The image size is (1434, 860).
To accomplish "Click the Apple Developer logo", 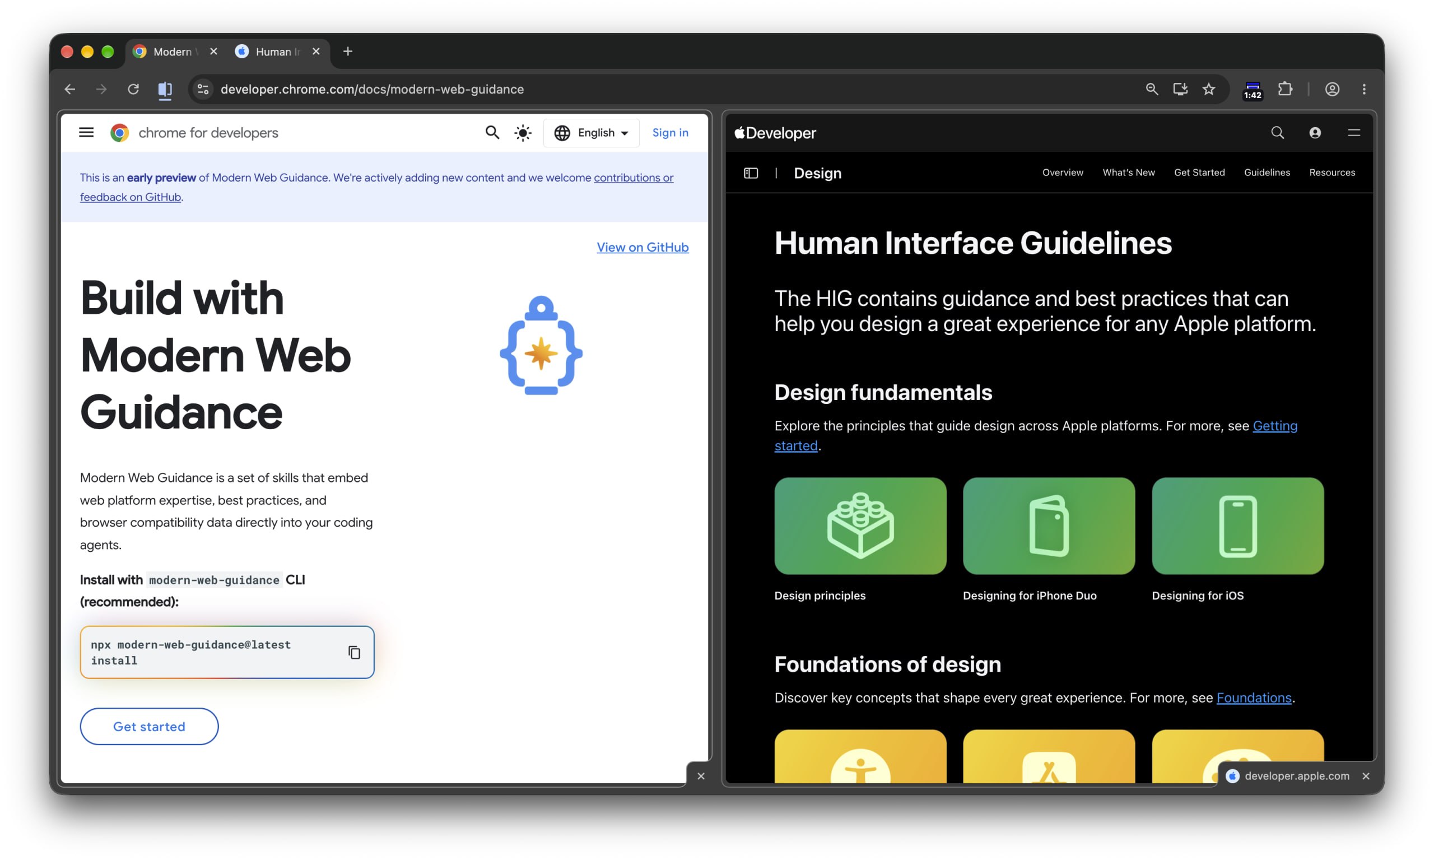I will [775, 133].
